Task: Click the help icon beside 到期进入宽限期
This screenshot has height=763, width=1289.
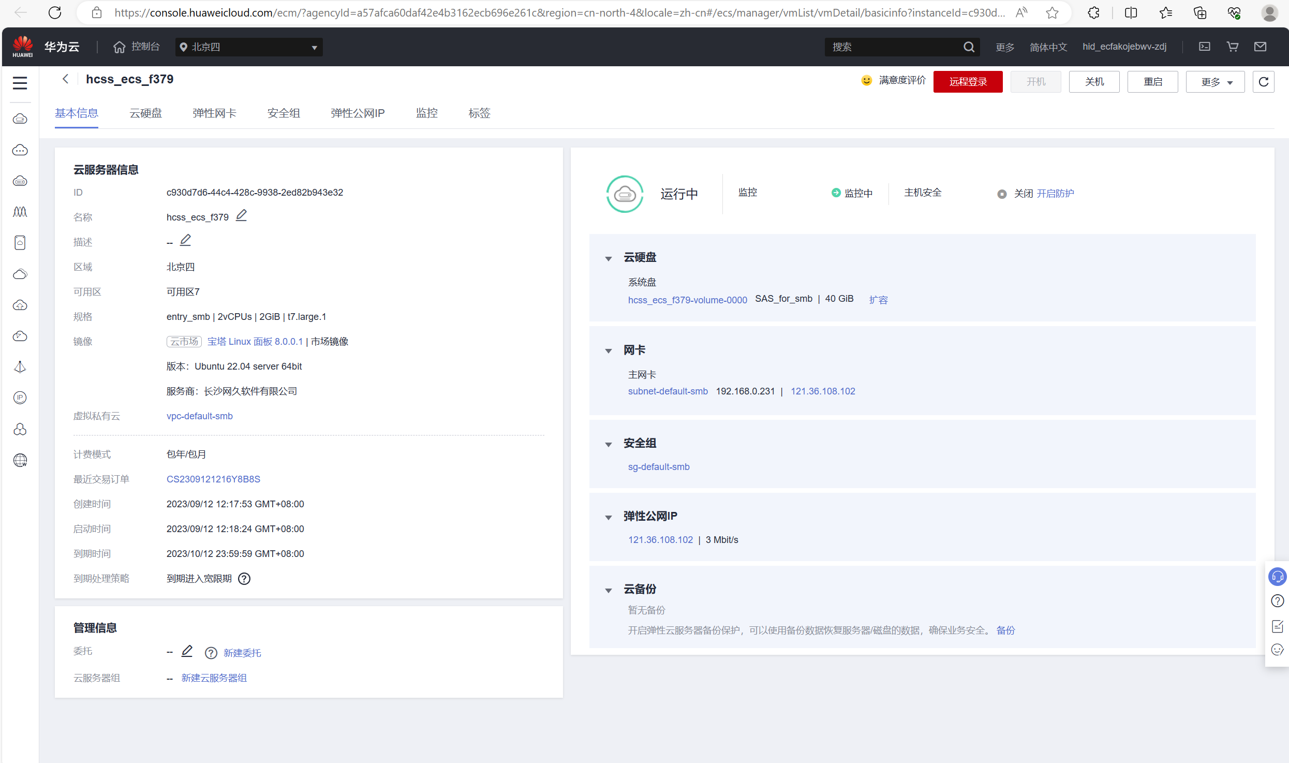Action: 244,579
